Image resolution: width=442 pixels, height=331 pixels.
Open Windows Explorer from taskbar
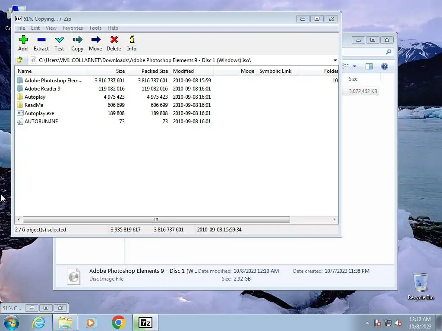[65, 322]
